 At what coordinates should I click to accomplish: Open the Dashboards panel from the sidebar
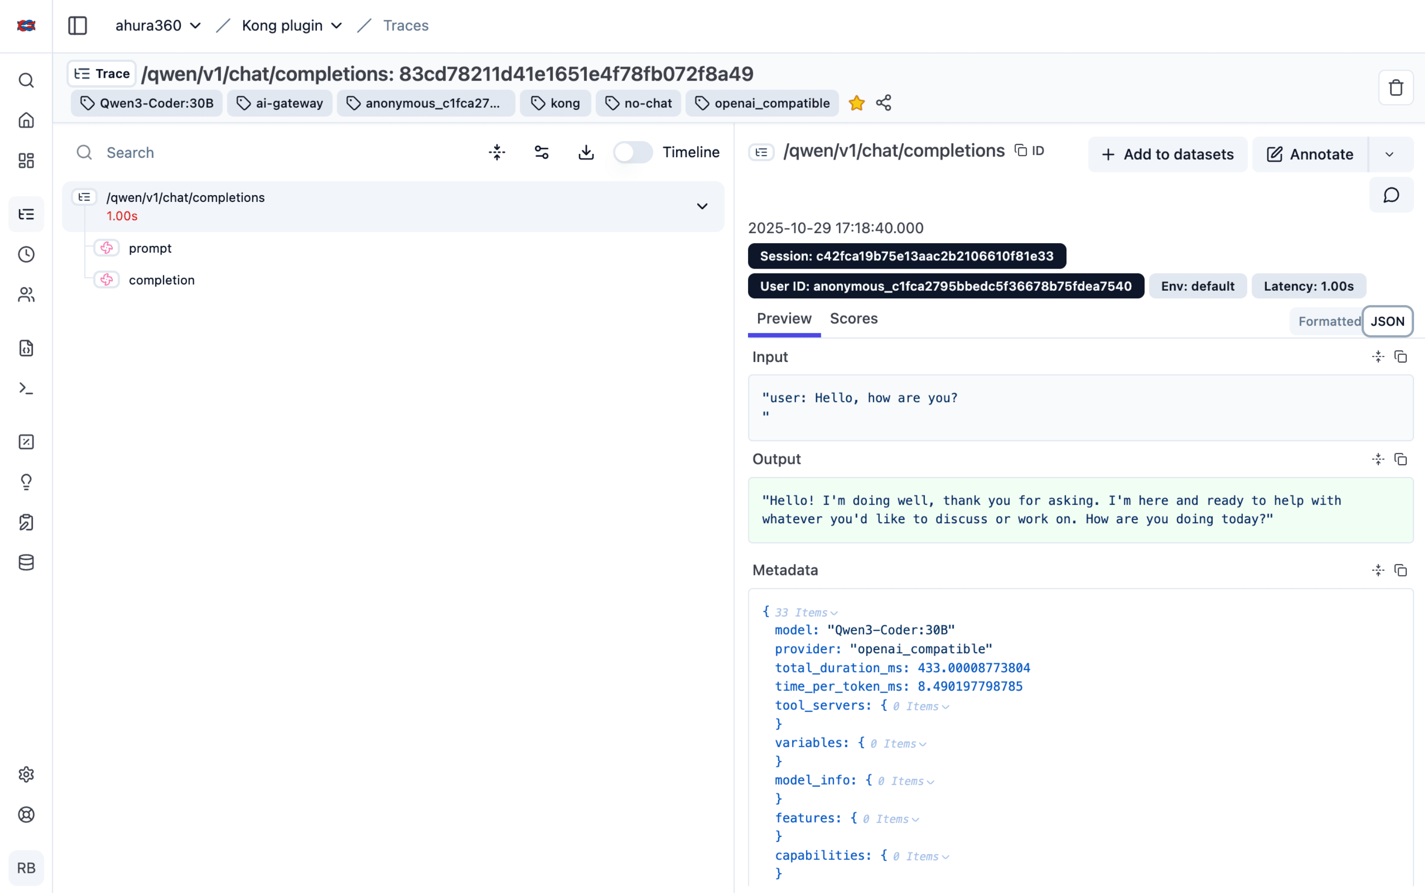[26, 160]
